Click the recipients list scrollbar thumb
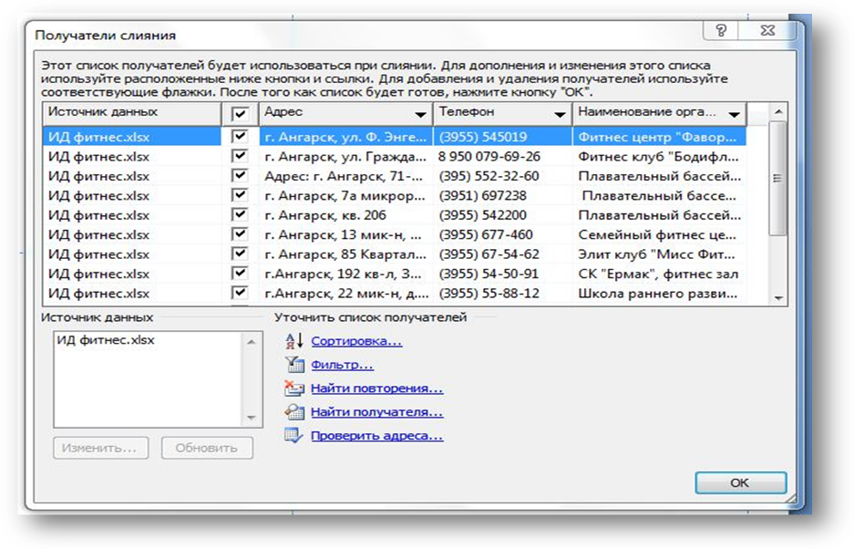Viewport: 855px width, 549px height. [778, 179]
